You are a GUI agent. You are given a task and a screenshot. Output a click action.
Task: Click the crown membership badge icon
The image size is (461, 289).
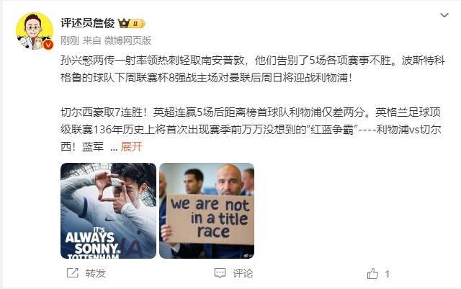tap(124, 23)
